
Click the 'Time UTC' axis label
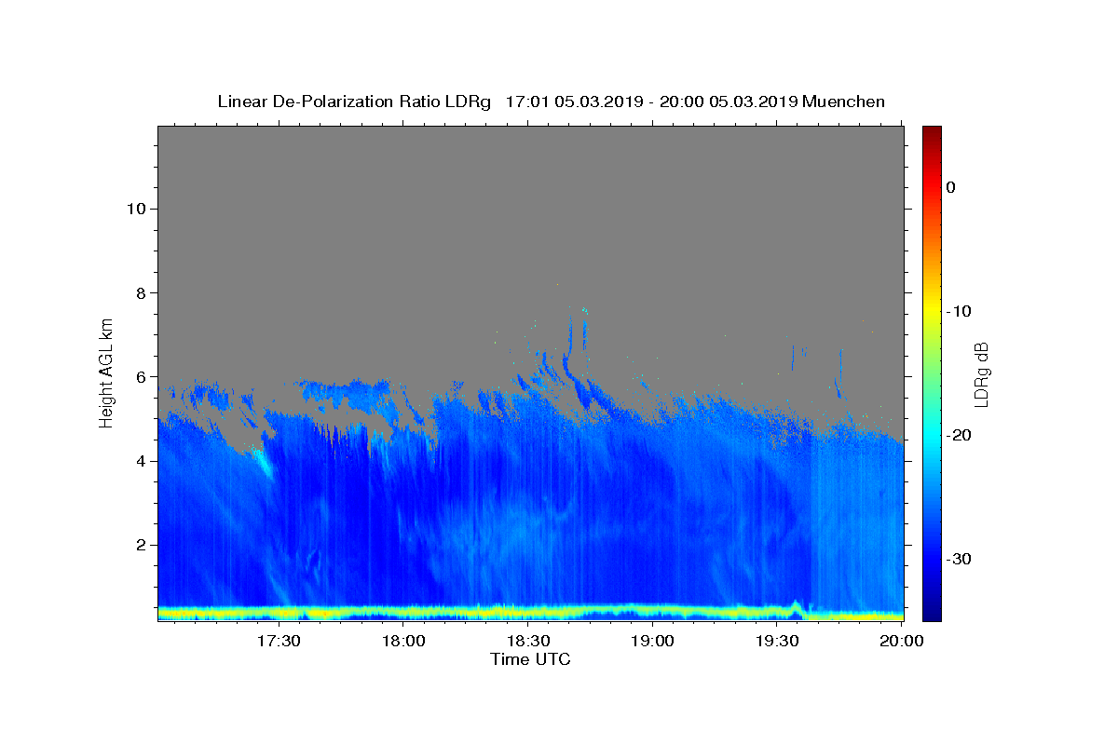(530, 659)
